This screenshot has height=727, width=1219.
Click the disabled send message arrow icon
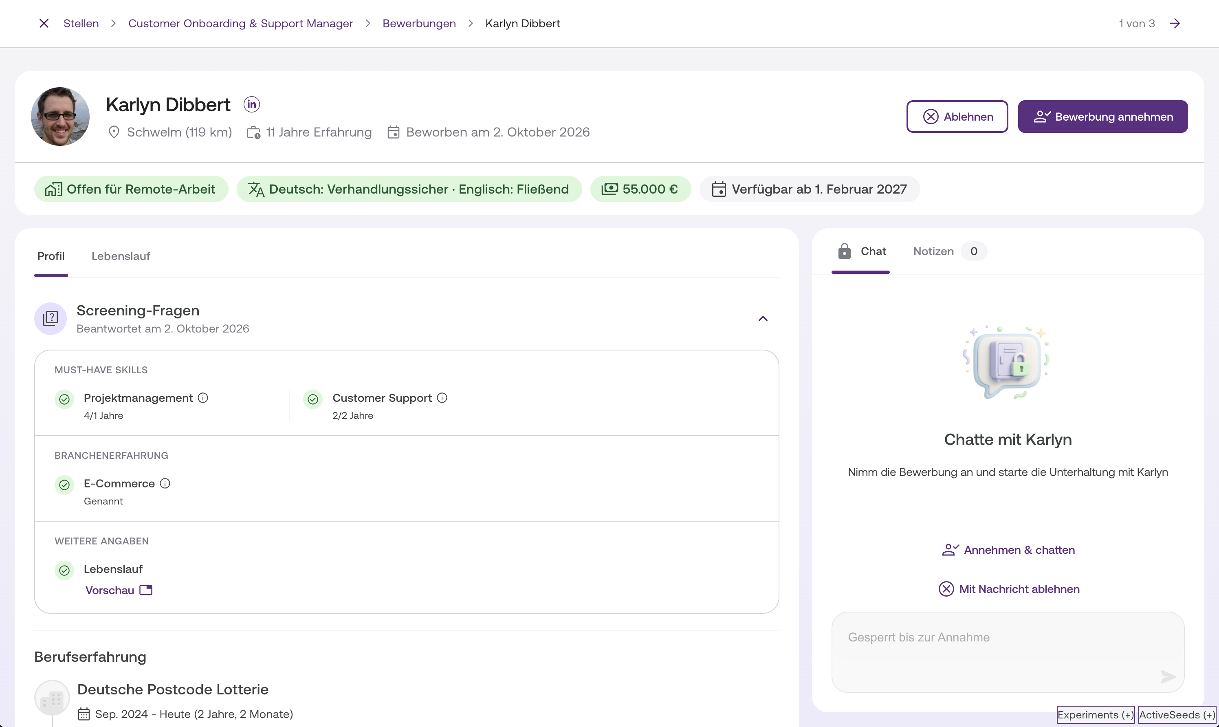1168,676
